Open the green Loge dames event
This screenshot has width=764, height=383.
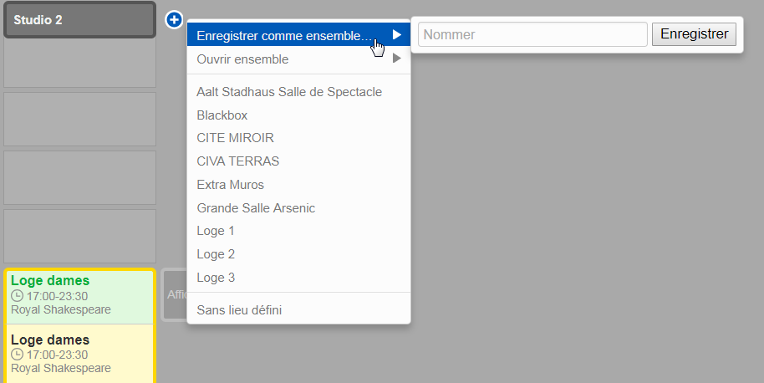[79, 295]
